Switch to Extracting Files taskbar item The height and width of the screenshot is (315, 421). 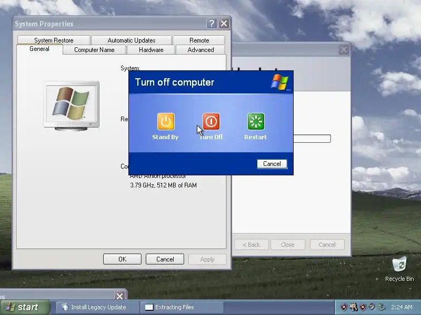[x=182, y=307]
